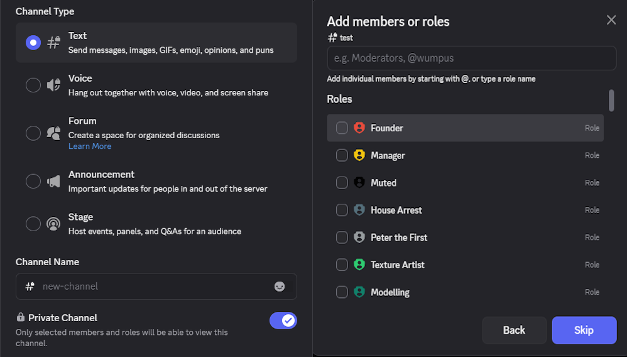Click the roles list scrollbar thumb

pos(611,101)
